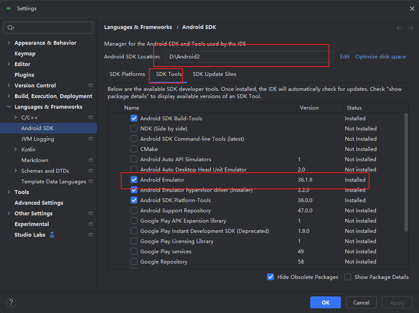Click the forward navigation arrow

pyautogui.click(x=410, y=27)
